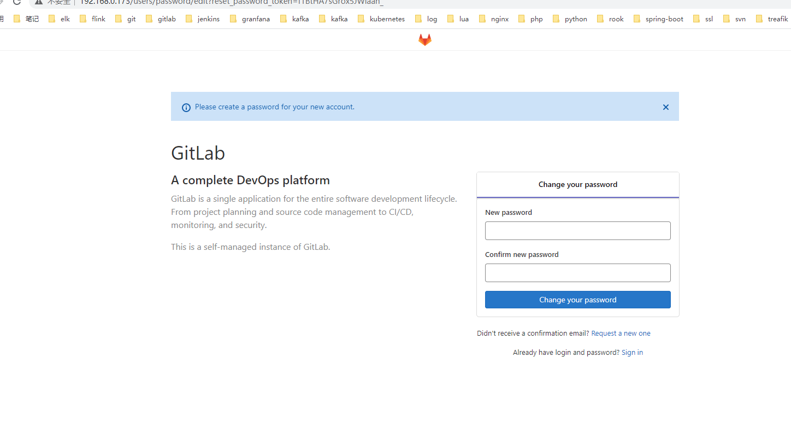Select the Change your password tab header
The image size is (791, 421).
[578, 185]
